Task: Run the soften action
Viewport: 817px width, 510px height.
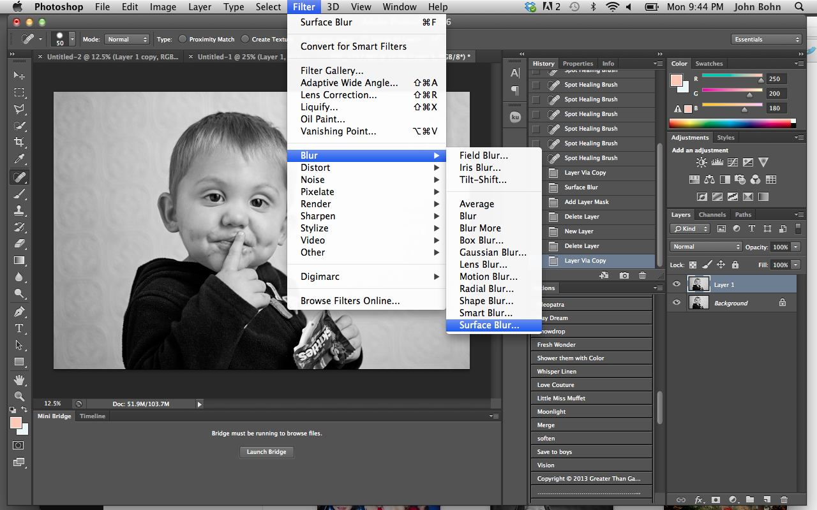Action: [x=592, y=439]
